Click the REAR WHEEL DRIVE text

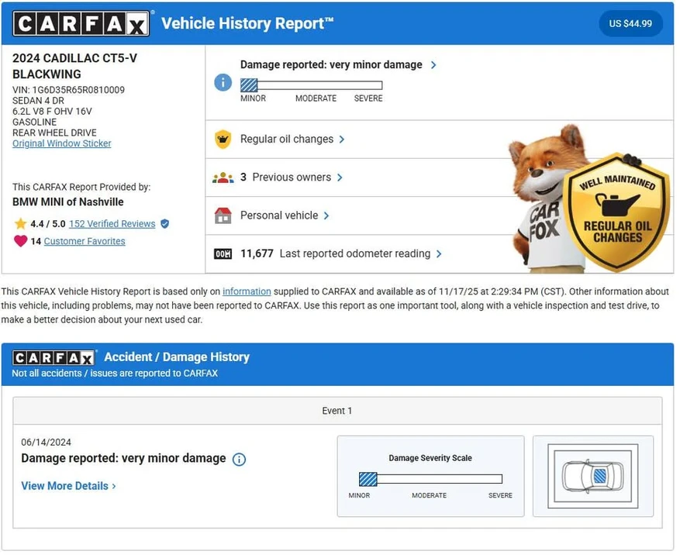point(54,133)
